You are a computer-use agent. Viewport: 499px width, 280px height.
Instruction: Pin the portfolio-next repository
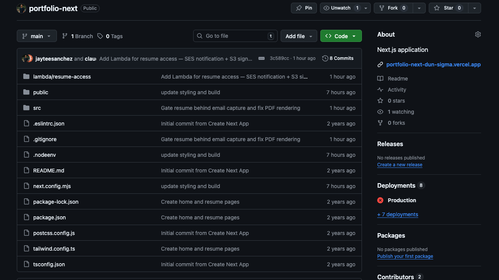pos(304,8)
